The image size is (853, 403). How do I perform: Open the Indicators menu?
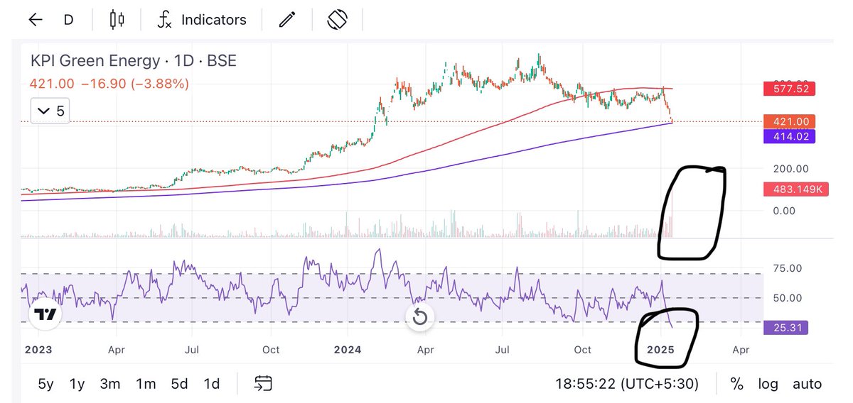pos(202,20)
